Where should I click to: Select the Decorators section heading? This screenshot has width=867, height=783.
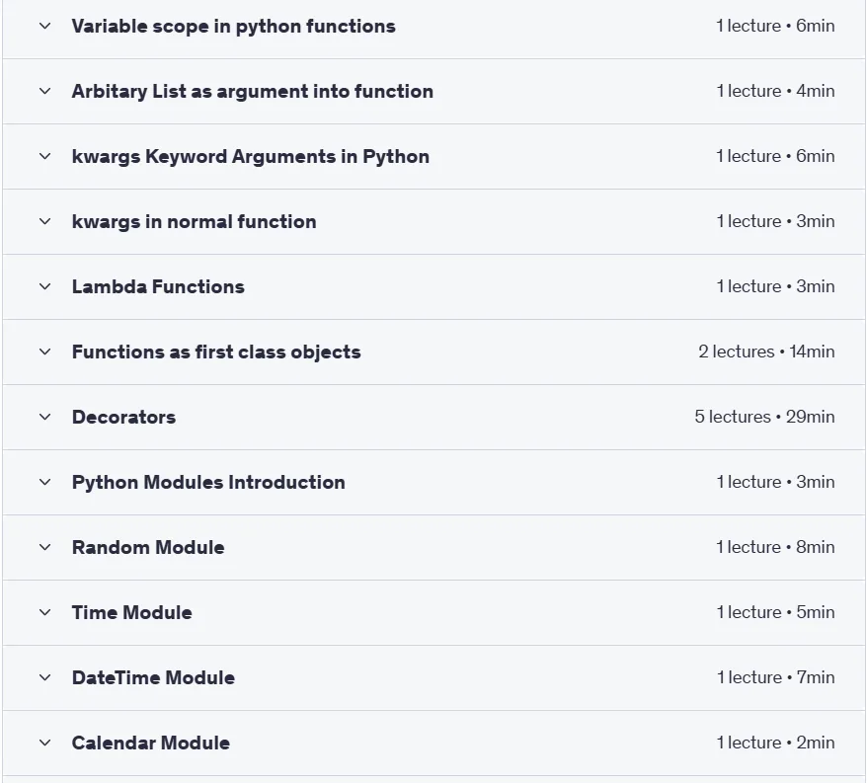pos(123,417)
